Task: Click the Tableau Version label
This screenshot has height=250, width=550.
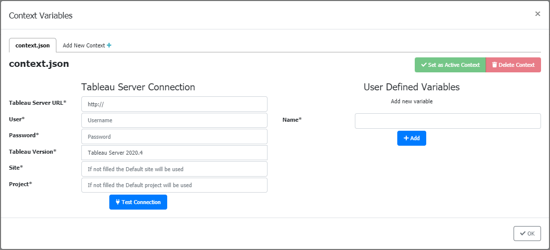Action: coord(32,152)
